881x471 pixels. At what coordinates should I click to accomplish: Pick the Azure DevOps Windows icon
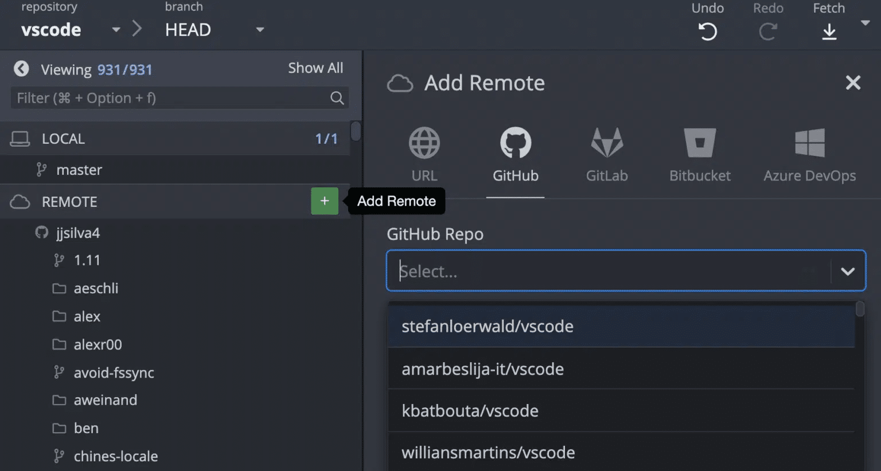[809, 143]
